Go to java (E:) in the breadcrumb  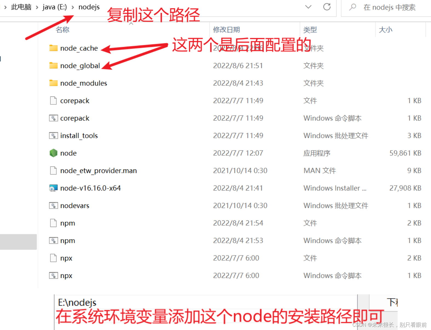55,7
